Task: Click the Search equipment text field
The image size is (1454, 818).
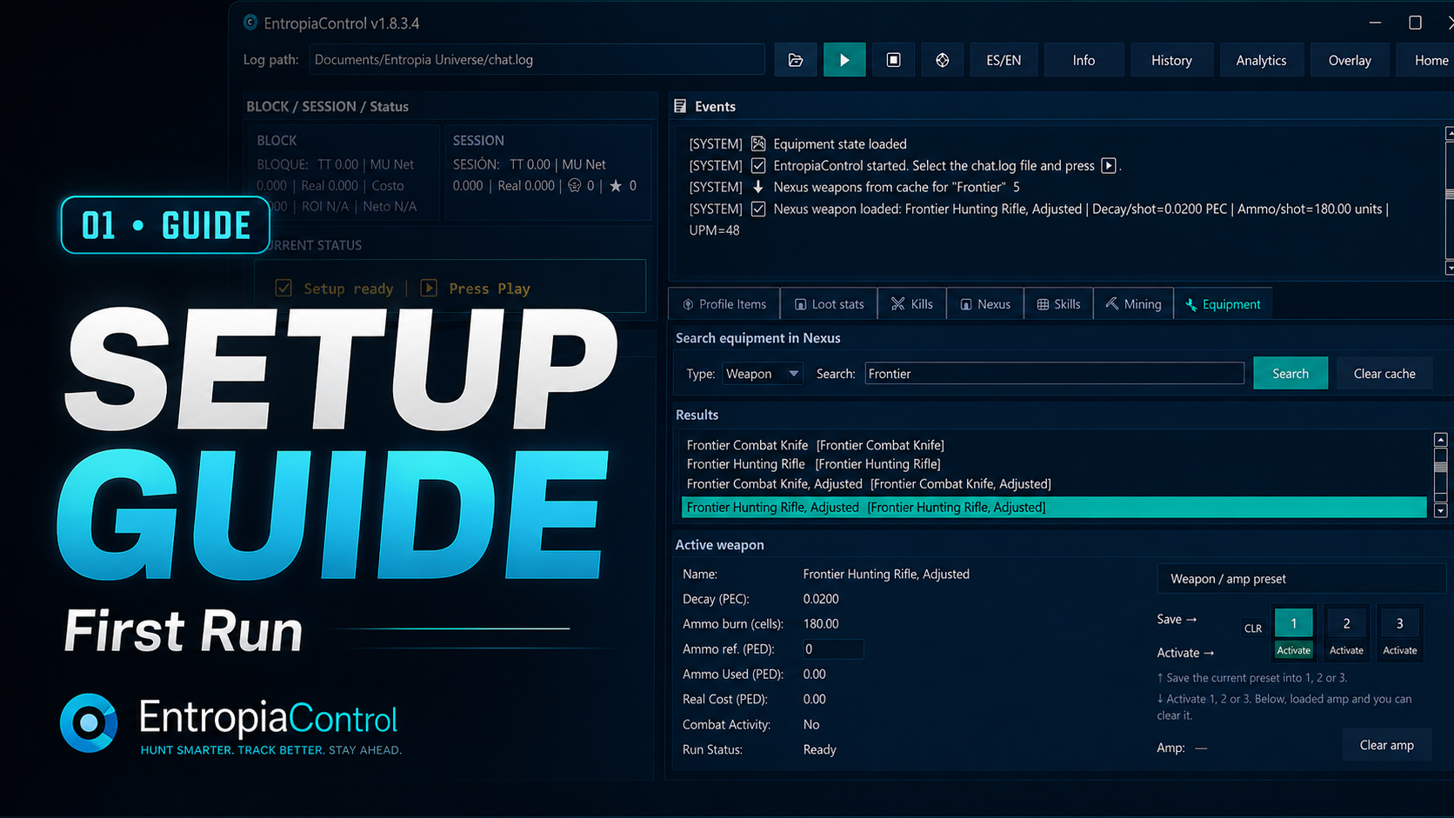Action: pyautogui.click(x=1054, y=374)
